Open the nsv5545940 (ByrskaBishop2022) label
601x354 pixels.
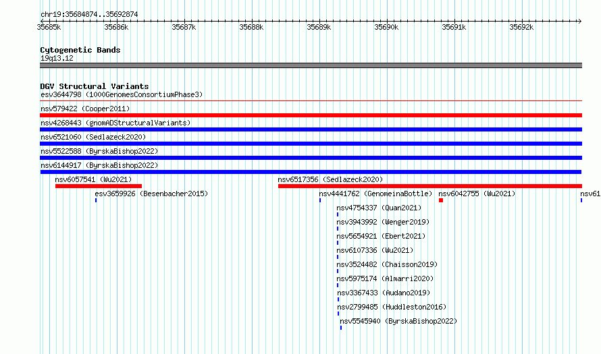tap(398, 321)
